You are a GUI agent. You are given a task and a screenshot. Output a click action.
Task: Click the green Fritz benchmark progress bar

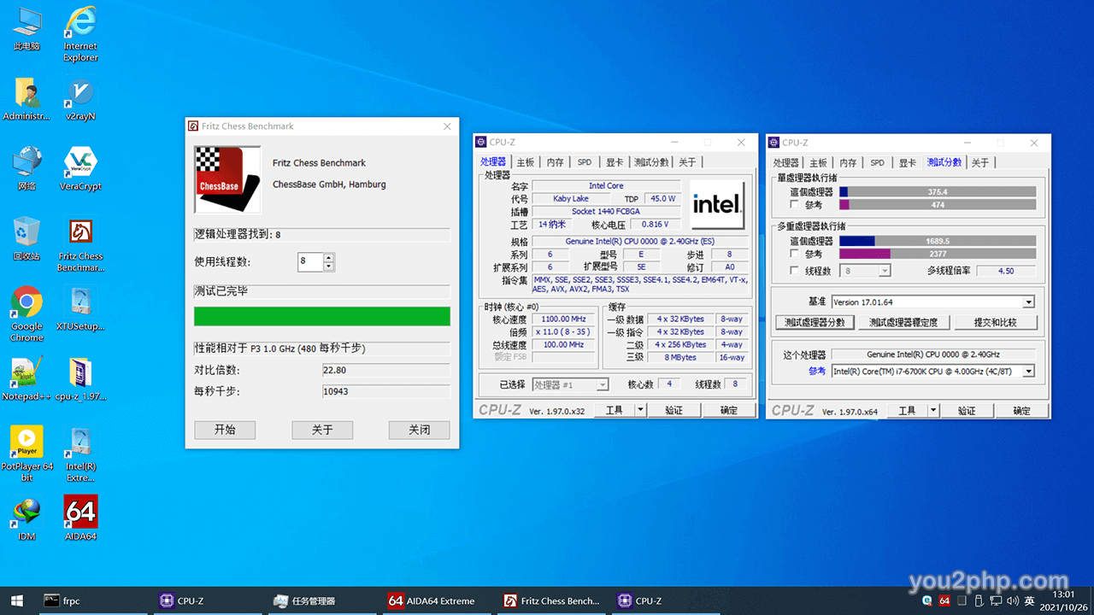[x=322, y=316]
